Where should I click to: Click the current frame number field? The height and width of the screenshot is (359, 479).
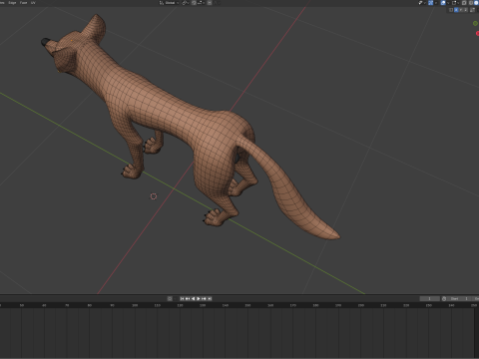429,298
